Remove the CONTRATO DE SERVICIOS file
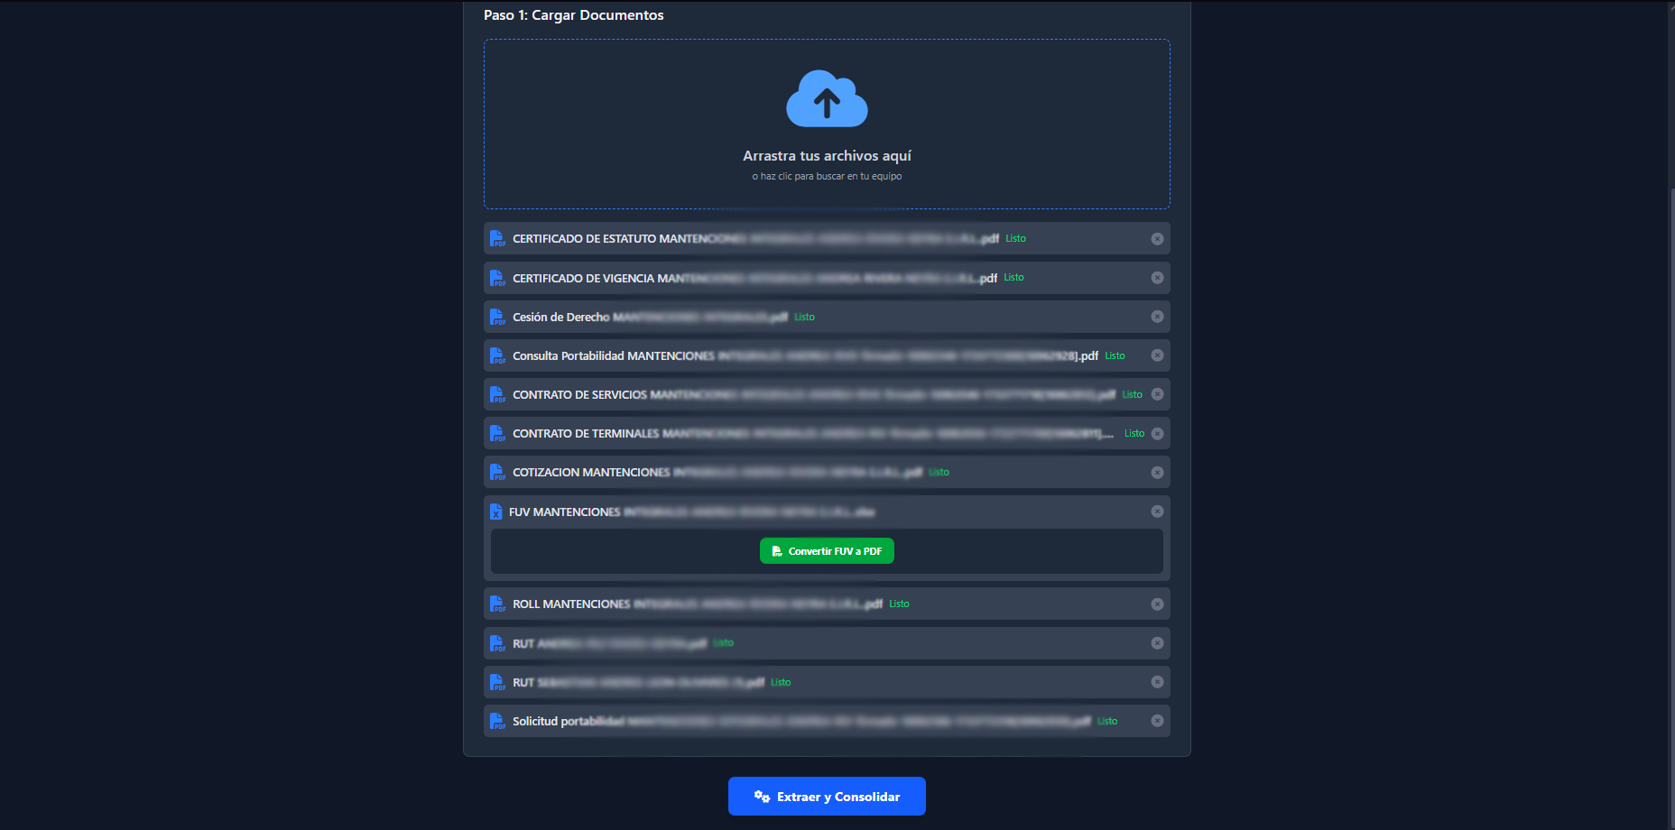The height and width of the screenshot is (830, 1675). point(1157,394)
